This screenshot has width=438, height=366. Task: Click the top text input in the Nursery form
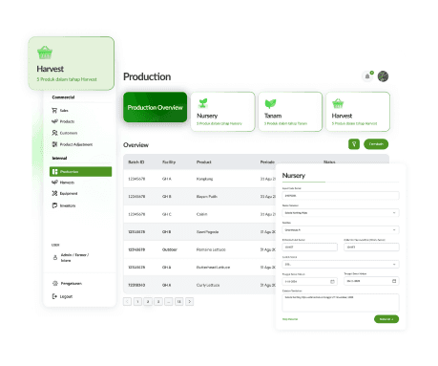341,196
